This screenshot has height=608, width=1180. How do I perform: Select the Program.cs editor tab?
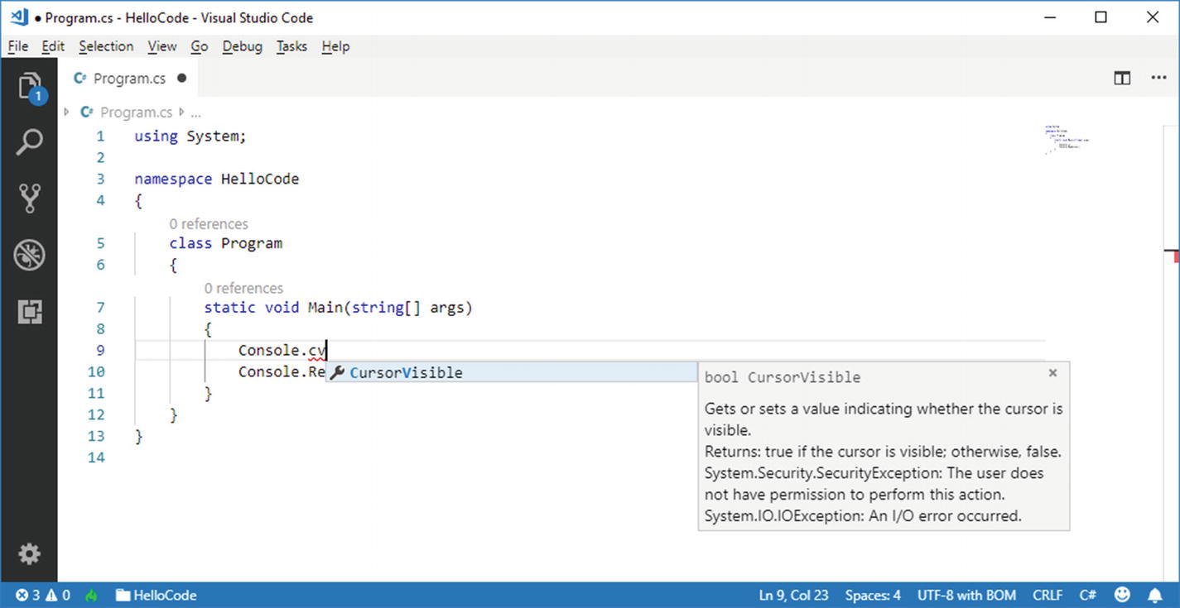129,79
